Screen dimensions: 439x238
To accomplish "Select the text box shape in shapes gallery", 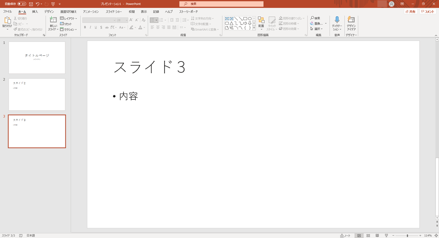I will point(227,19).
